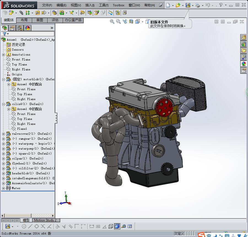Select the Linear Component Pattern tool
The width and height of the screenshot is (248, 237).
click(x=28, y=13)
